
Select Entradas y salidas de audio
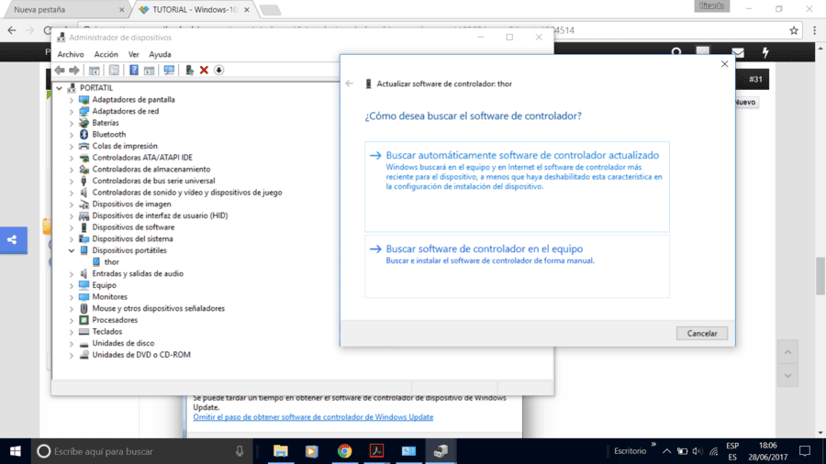(x=138, y=273)
